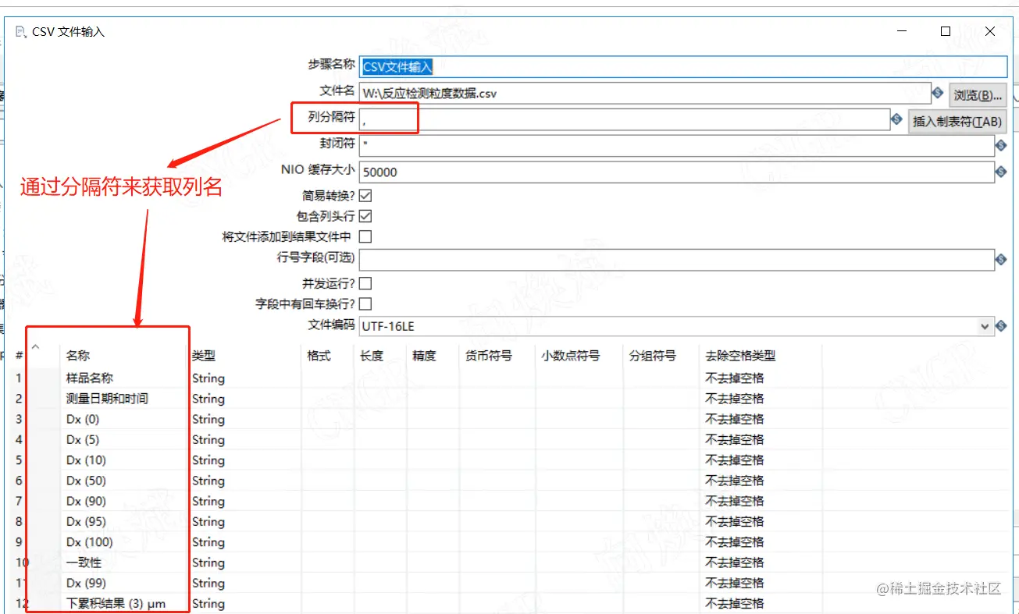Select the Dx (90) field name cell
This screenshot has width=1019, height=614.
pos(125,501)
